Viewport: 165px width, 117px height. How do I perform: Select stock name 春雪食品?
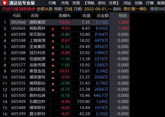(x=37, y=71)
